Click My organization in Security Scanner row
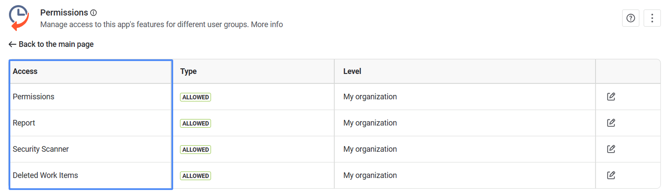The width and height of the screenshot is (666, 196). pyautogui.click(x=370, y=149)
